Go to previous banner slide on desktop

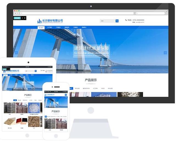click(x=16, y=52)
